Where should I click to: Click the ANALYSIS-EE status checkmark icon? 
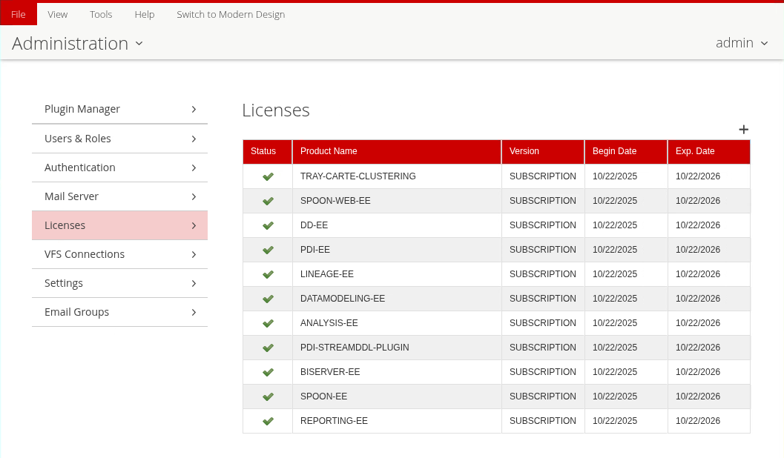[x=268, y=323]
